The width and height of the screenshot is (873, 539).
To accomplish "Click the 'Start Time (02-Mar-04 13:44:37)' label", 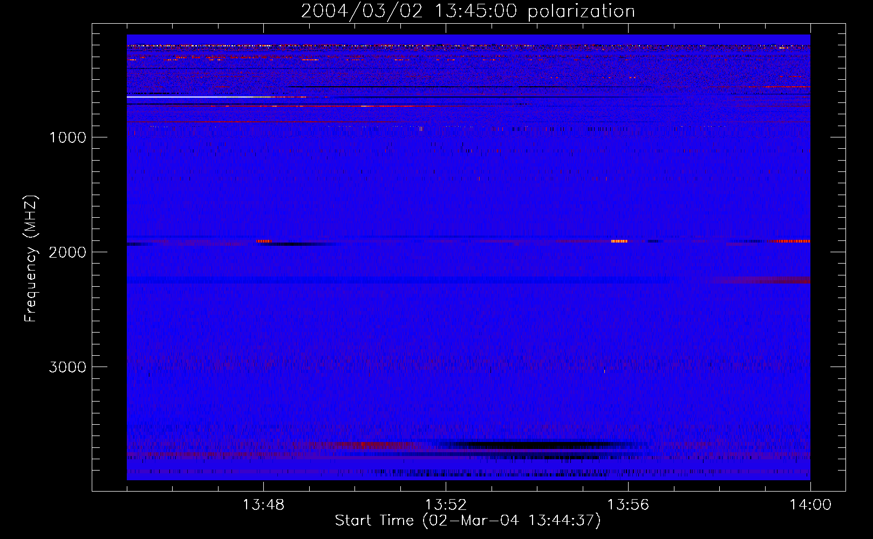I will pyautogui.click(x=468, y=521).
